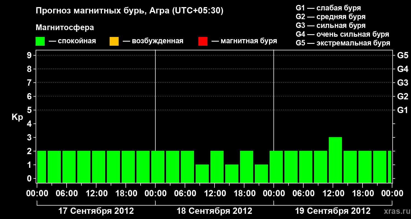Click the G1 label on right axis
411x219 pixels.
point(403,110)
